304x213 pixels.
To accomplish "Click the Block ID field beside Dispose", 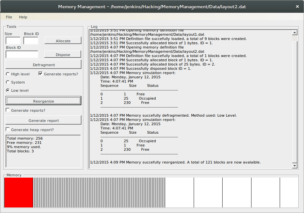I will pyautogui.click(x=22, y=54).
